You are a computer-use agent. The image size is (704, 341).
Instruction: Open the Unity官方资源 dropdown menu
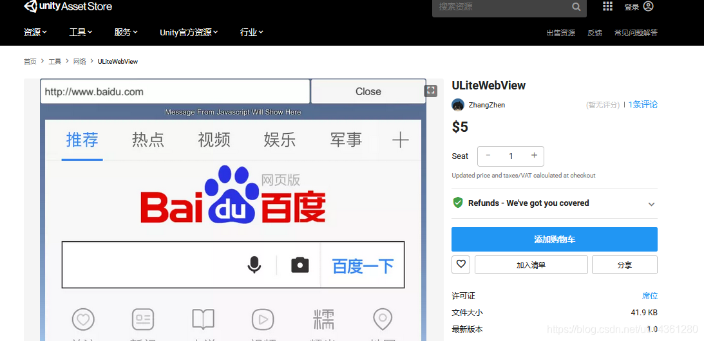pos(189,32)
